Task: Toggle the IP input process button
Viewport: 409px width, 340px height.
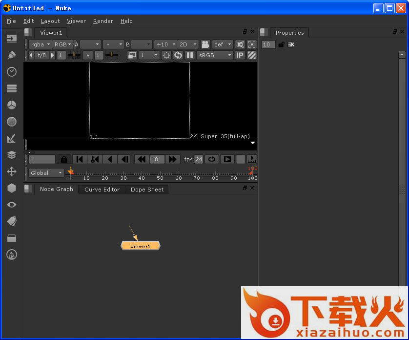Action: click(240, 55)
